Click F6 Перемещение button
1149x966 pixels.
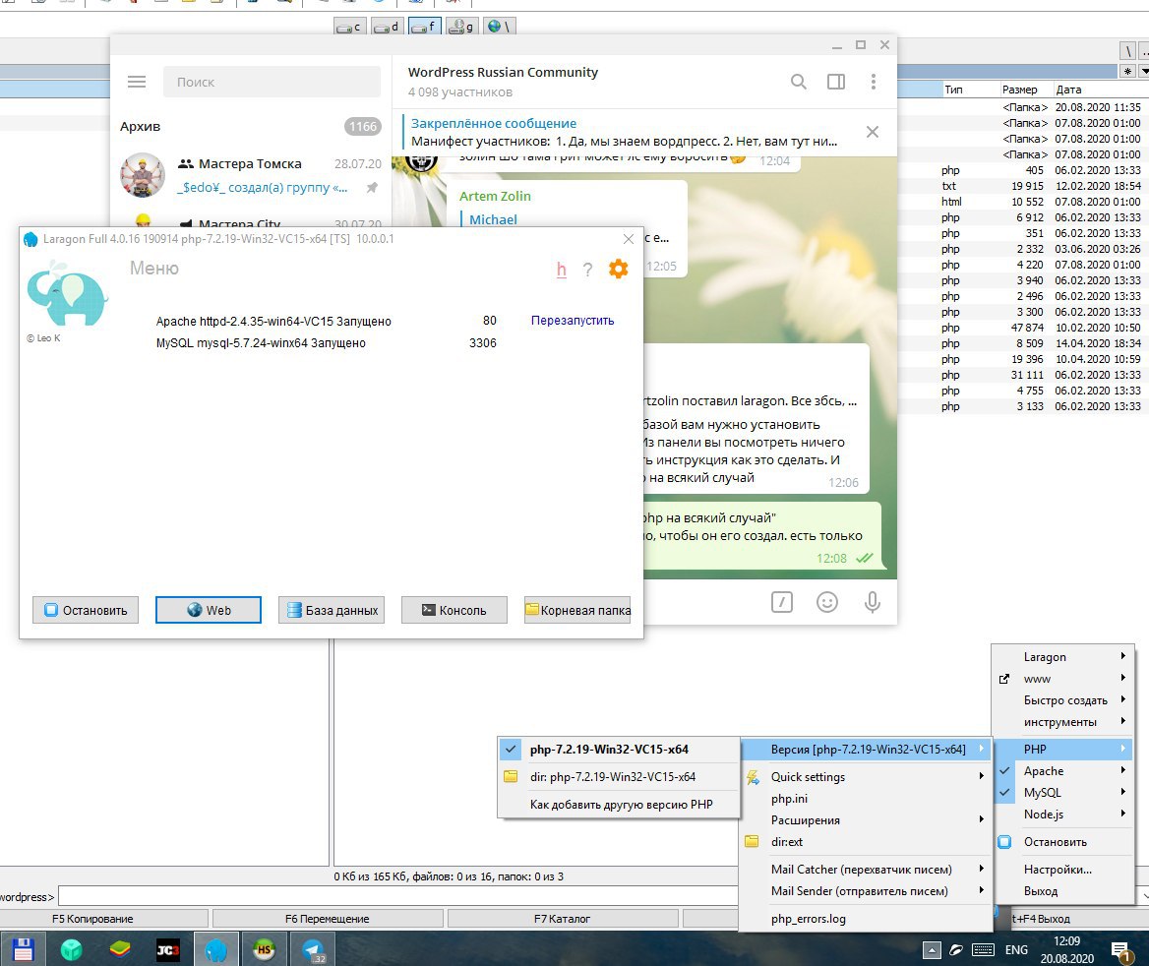point(328,919)
